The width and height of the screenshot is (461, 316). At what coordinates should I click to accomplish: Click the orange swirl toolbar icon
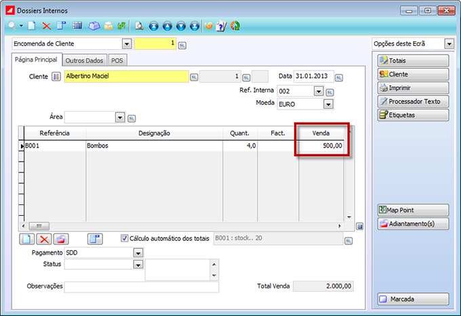click(x=208, y=26)
